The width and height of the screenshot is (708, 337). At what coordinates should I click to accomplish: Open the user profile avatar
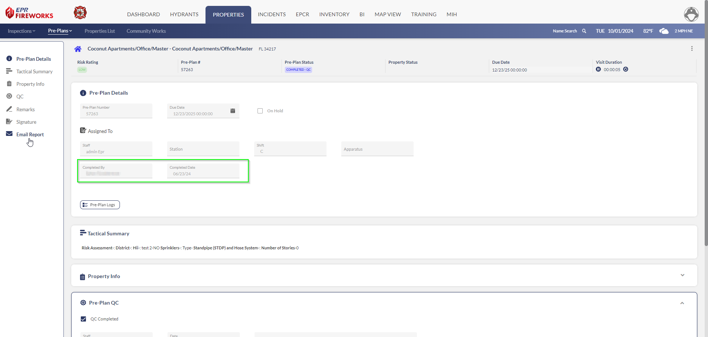691,14
